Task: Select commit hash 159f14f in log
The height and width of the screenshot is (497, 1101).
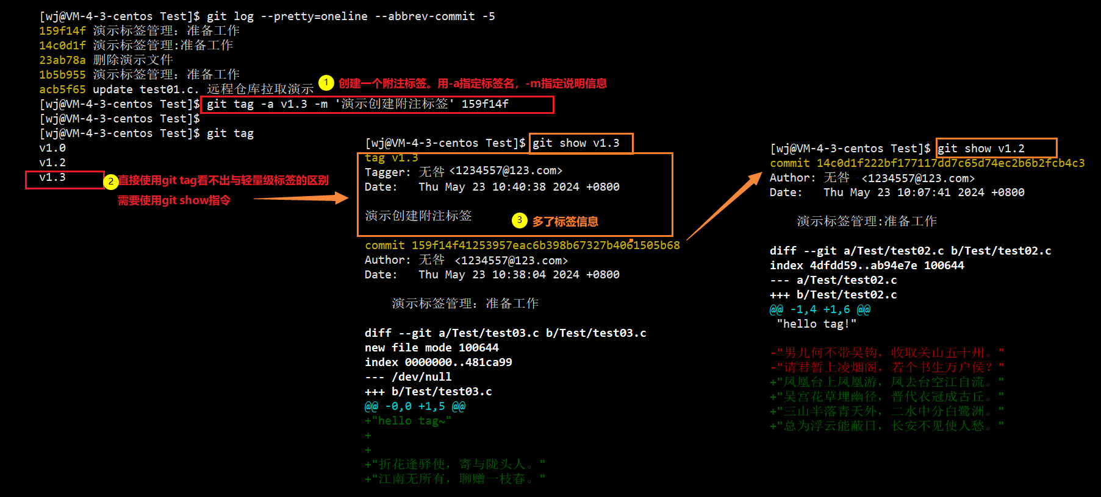Action: tap(62, 31)
